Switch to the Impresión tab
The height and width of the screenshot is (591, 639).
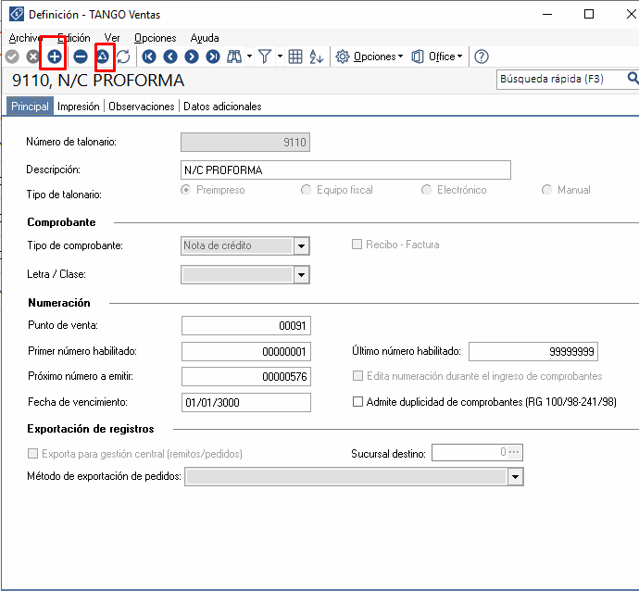pyautogui.click(x=78, y=107)
